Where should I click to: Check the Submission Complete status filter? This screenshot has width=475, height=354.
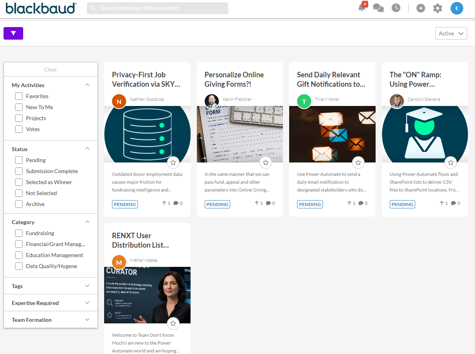pyautogui.click(x=19, y=171)
